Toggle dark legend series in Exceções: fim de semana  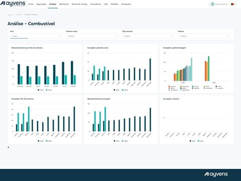coord(39,141)
